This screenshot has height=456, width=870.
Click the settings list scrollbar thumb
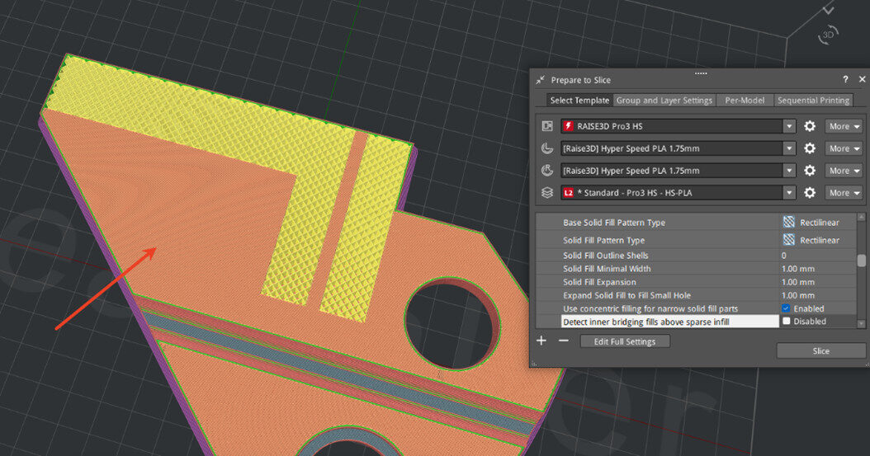[862, 261]
